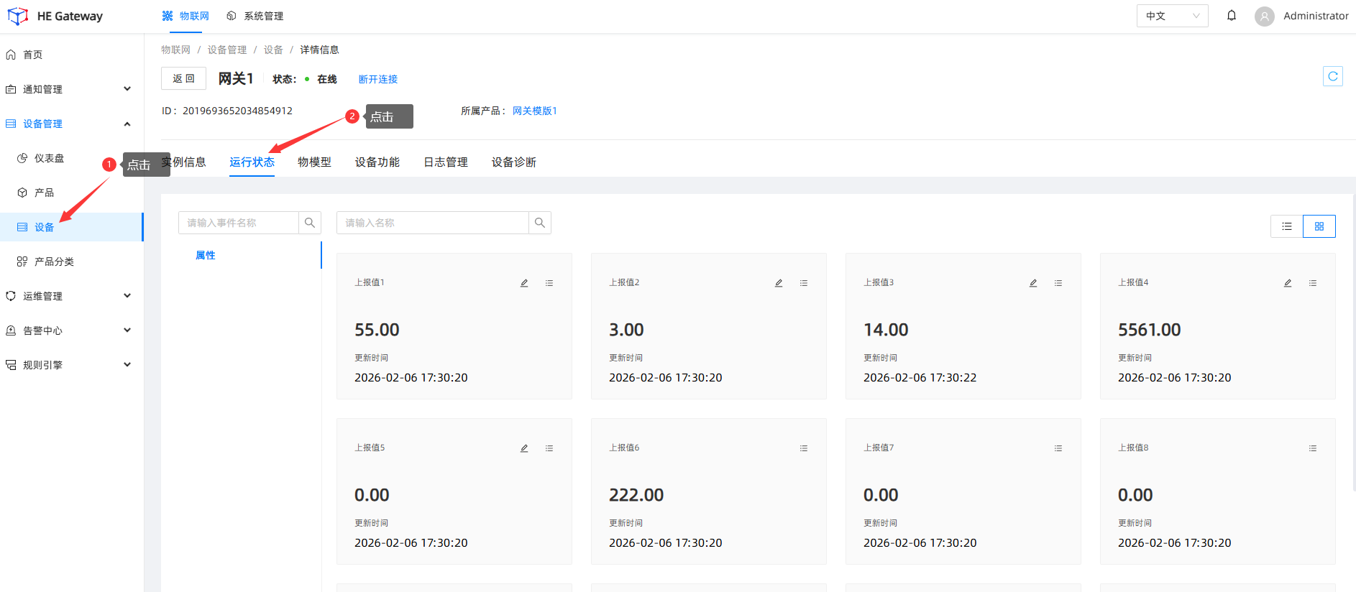Click the Administrator user avatar

pyautogui.click(x=1264, y=16)
